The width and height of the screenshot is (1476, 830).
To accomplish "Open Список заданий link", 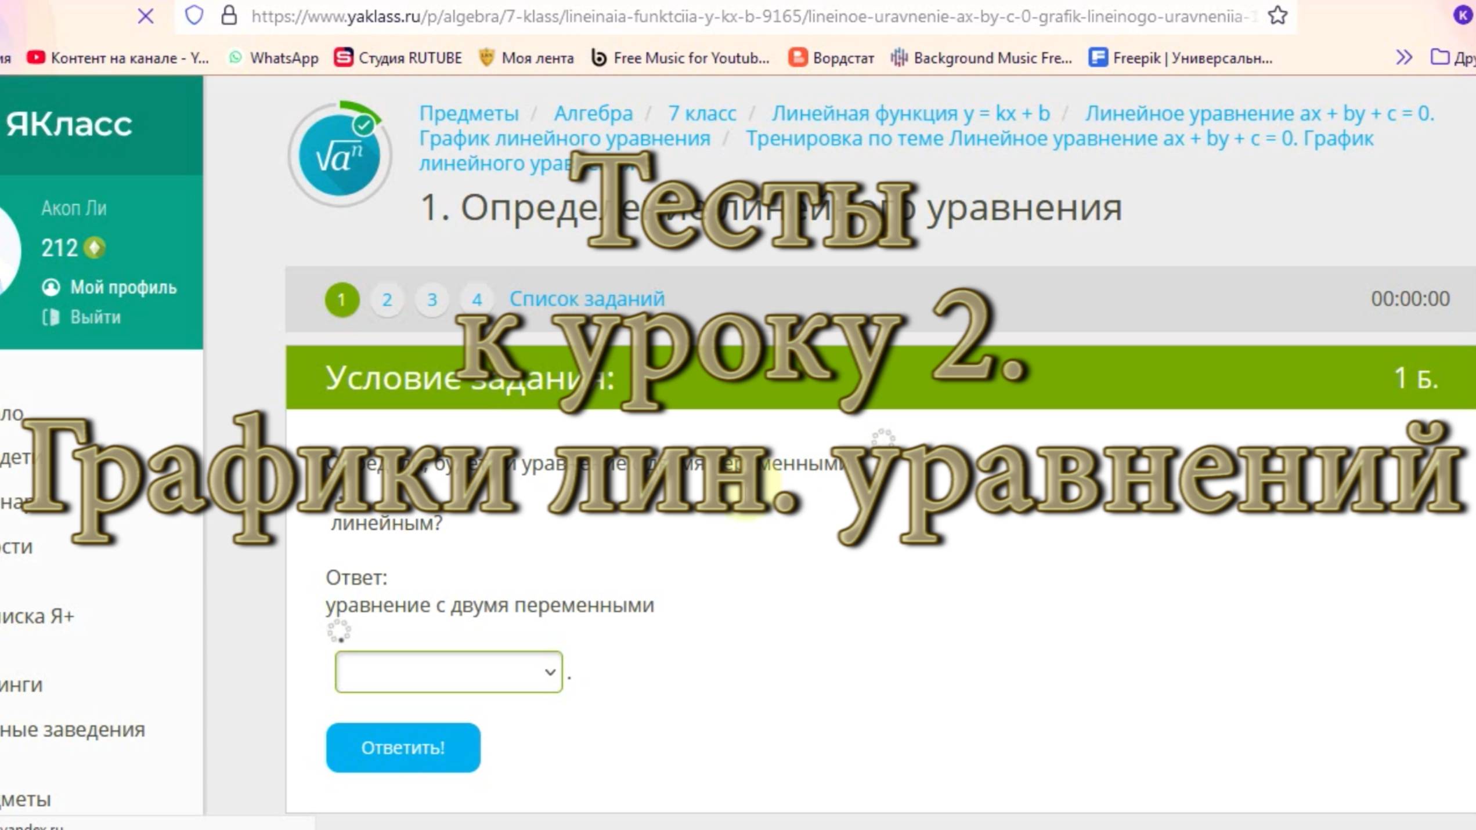I will pyautogui.click(x=586, y=299).
